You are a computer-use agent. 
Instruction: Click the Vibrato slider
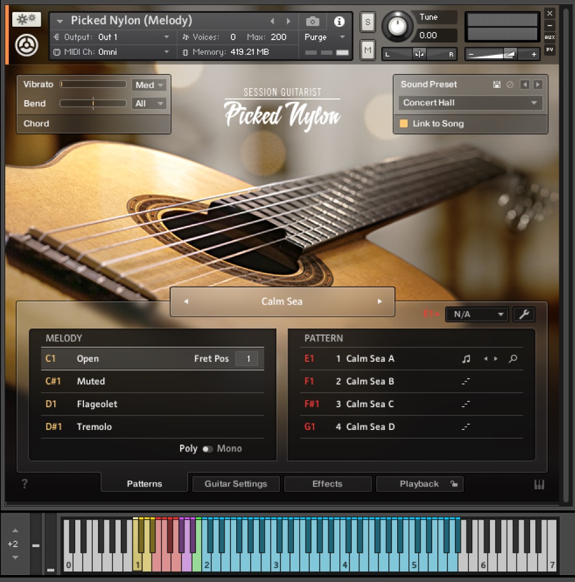tap(93, 84)
